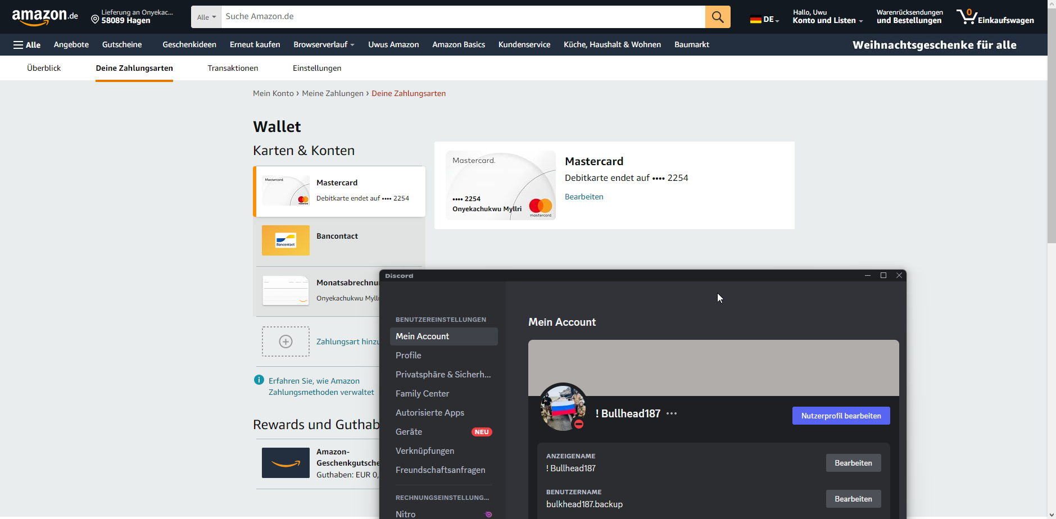Open Geräte in Discord settings sidebar

tap(409, 432)
